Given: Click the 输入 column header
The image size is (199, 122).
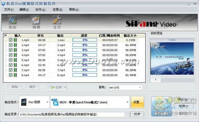Looking at the screenshot, I should (x=18, y=35).
